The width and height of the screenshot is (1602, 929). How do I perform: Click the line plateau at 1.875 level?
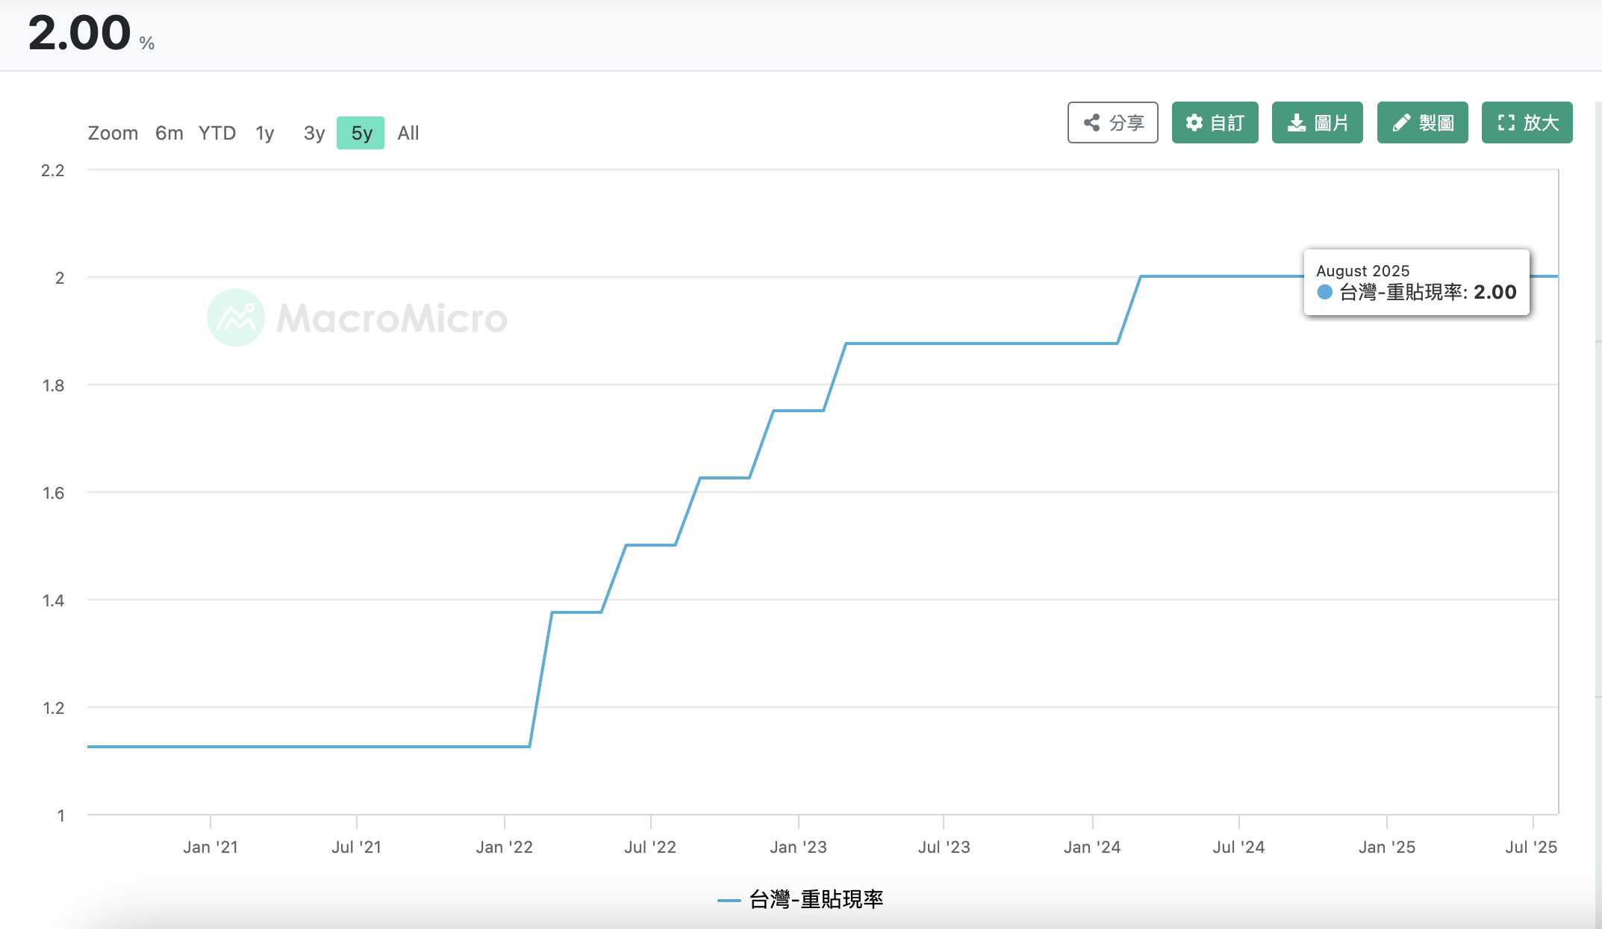point(982,344)
